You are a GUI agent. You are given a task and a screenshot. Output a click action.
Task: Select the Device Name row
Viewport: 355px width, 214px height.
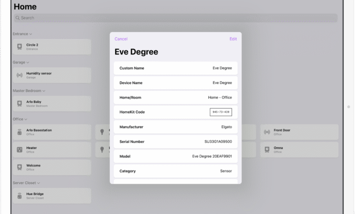coord(176,83)
